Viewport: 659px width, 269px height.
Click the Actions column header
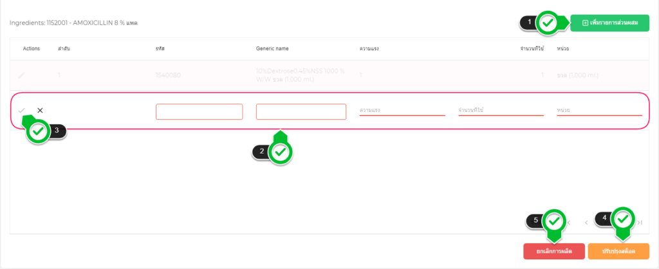32,49
